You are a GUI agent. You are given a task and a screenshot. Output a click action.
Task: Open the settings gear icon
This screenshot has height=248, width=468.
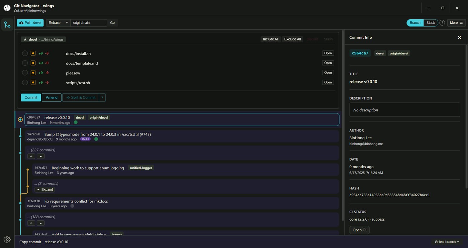click(7, 240)
